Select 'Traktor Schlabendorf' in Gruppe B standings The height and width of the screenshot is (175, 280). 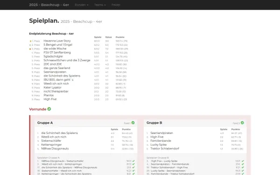pyautogui.click(x=165, y=148)
